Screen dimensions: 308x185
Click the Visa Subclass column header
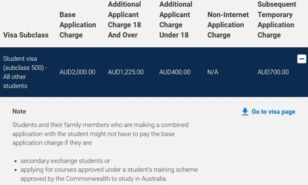point(26,35)
